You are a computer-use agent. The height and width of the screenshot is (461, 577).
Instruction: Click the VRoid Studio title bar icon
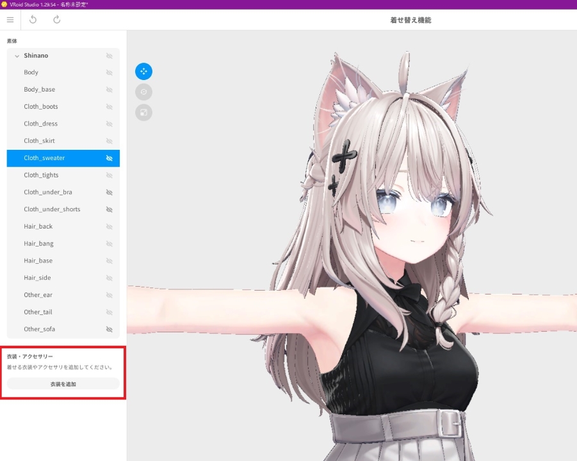point(4,4)
